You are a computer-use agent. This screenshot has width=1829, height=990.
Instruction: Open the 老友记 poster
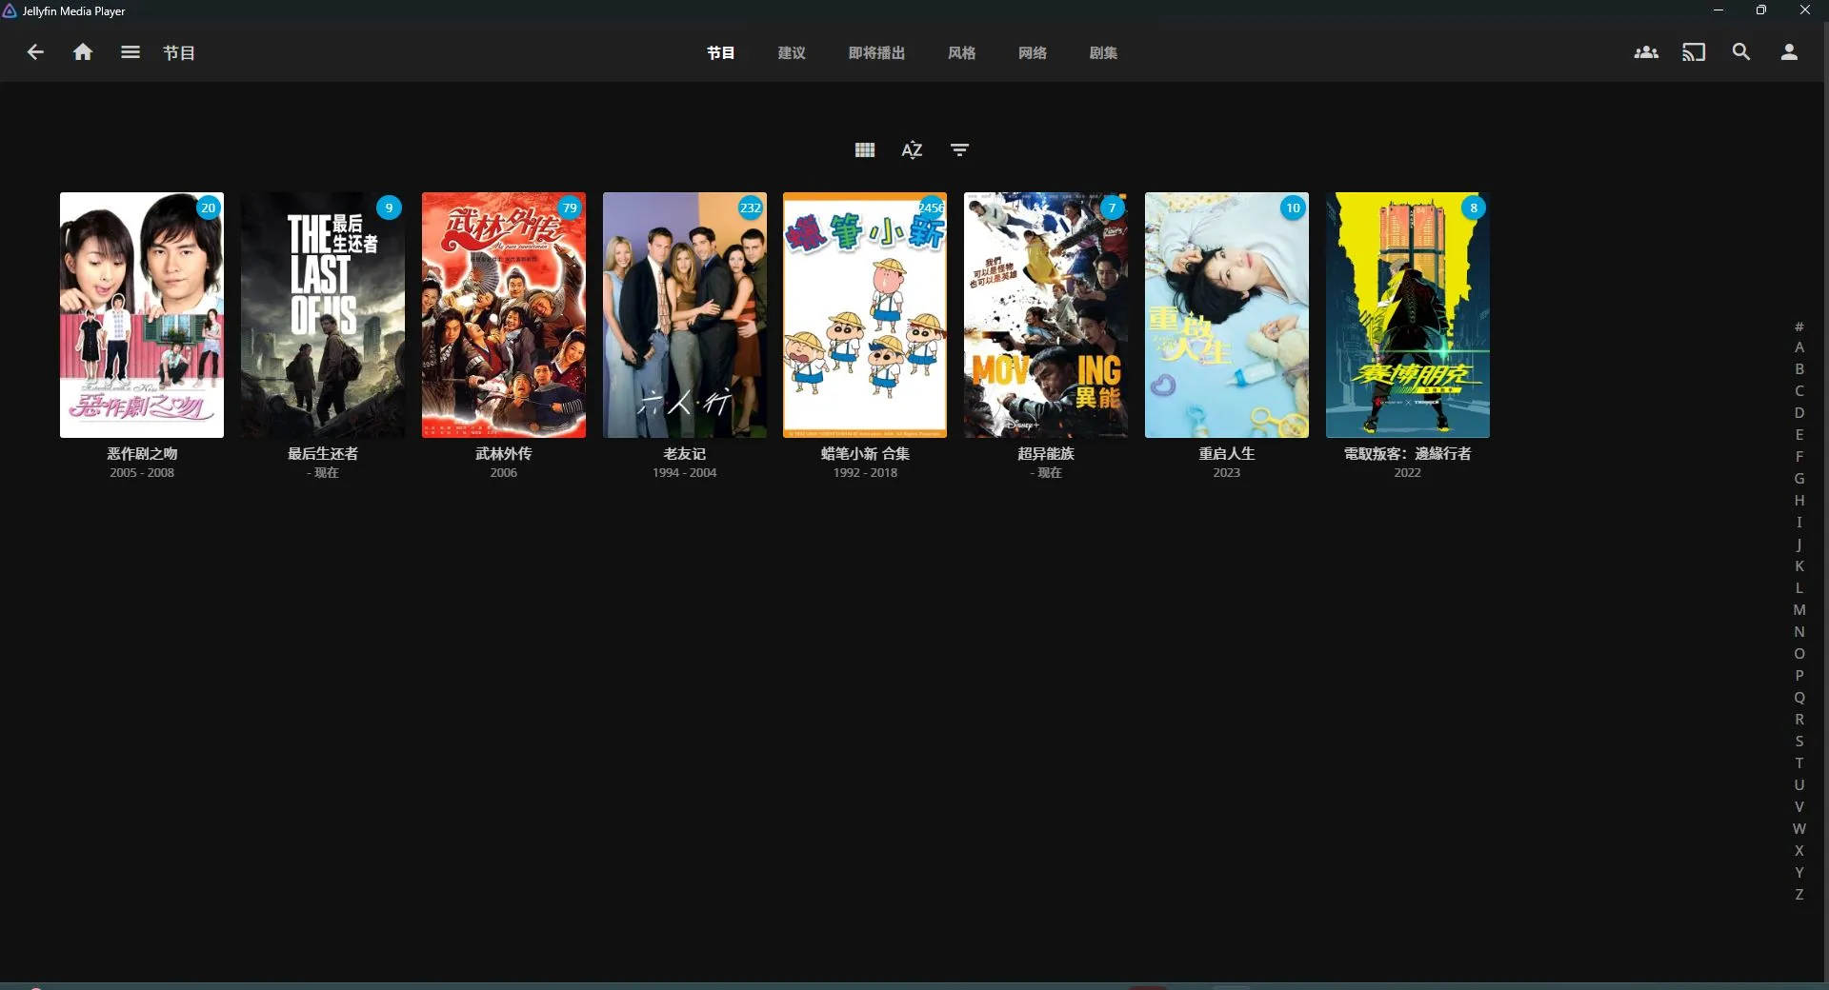point(685,315)
